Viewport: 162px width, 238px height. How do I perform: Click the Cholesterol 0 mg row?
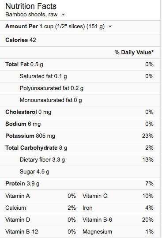point(80,112)
